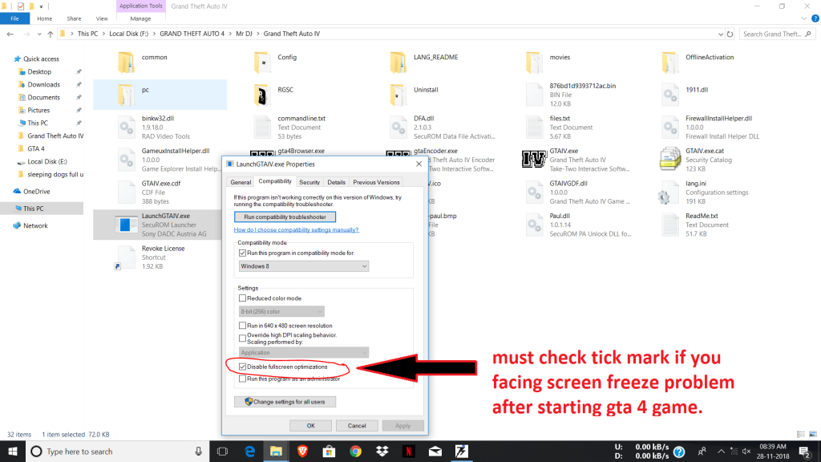Screen dimensions: 821x462
Task: Click Run compatibility troubleshooter button
Action: click(285, 217)
